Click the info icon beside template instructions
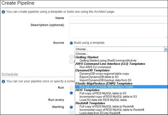The height and width of the screenshot is (115, 168). pyautogui.click(x=3, y=12)
